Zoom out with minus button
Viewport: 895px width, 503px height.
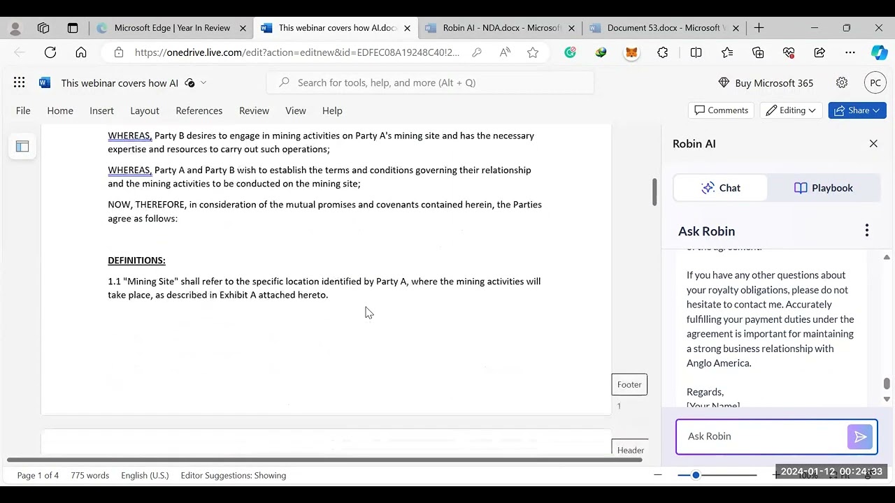[x=657, y=475]
